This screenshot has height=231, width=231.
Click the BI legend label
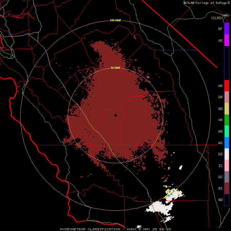pyautogui.click(x=220, y=188)
